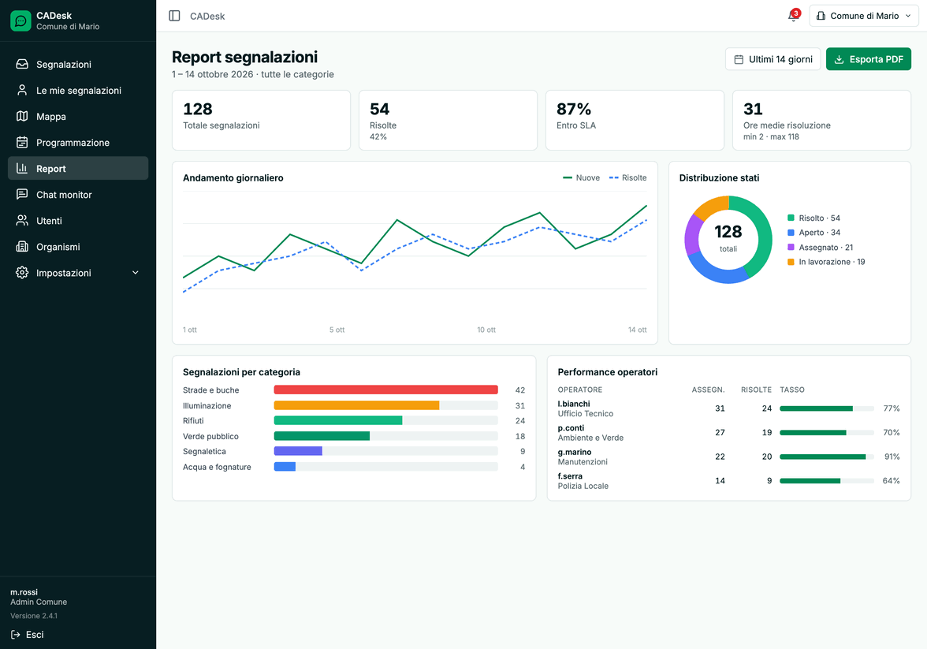Viewport: 927px width, 649px height.
Task: Click the Strade e buche red bar
Action: [x=385, y=390]
